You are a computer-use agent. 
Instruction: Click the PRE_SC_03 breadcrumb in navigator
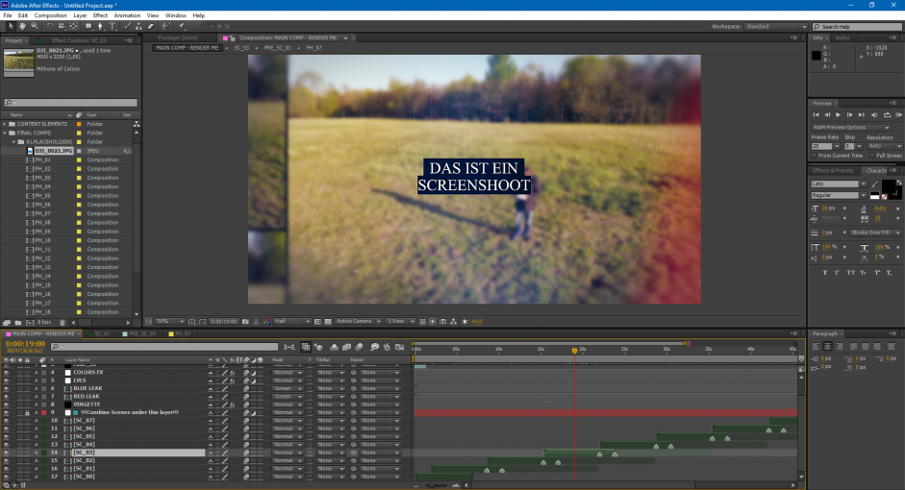click(x=278, y=47)
